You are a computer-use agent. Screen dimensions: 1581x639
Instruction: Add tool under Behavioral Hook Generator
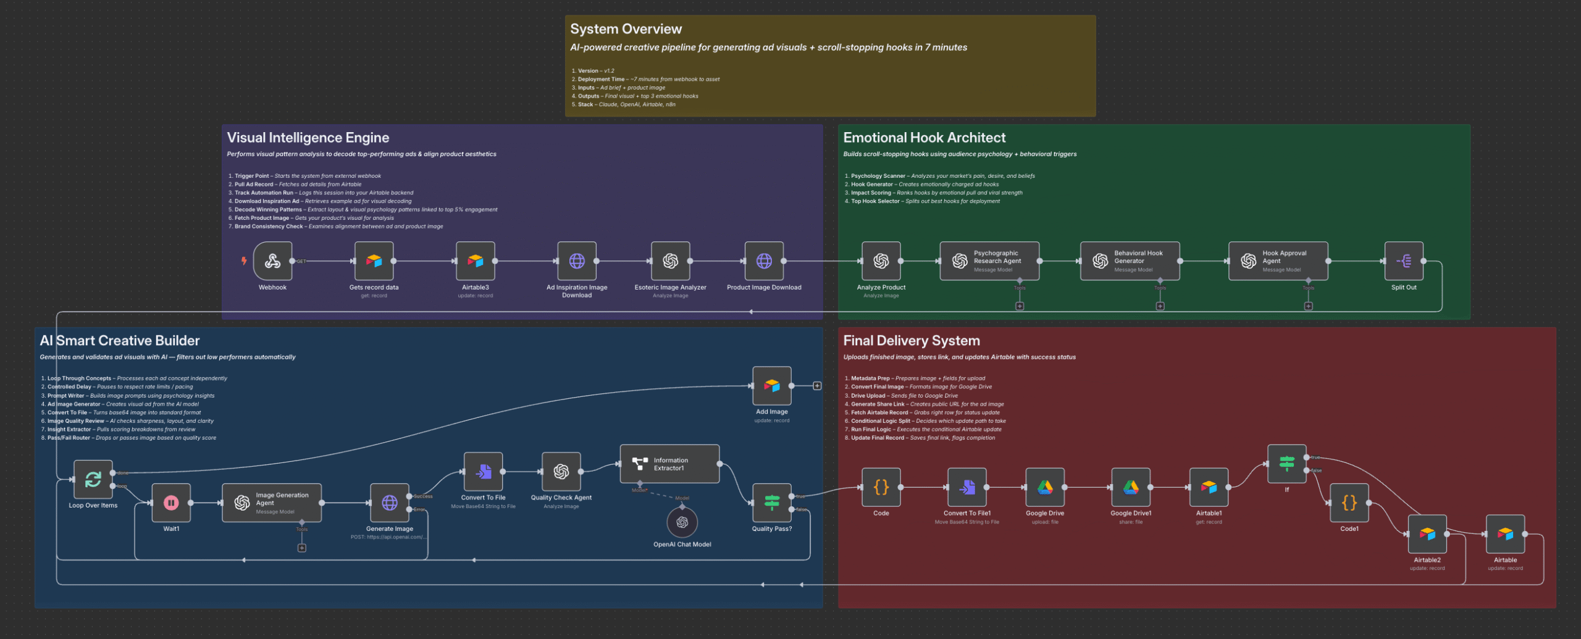(1160, 306)
